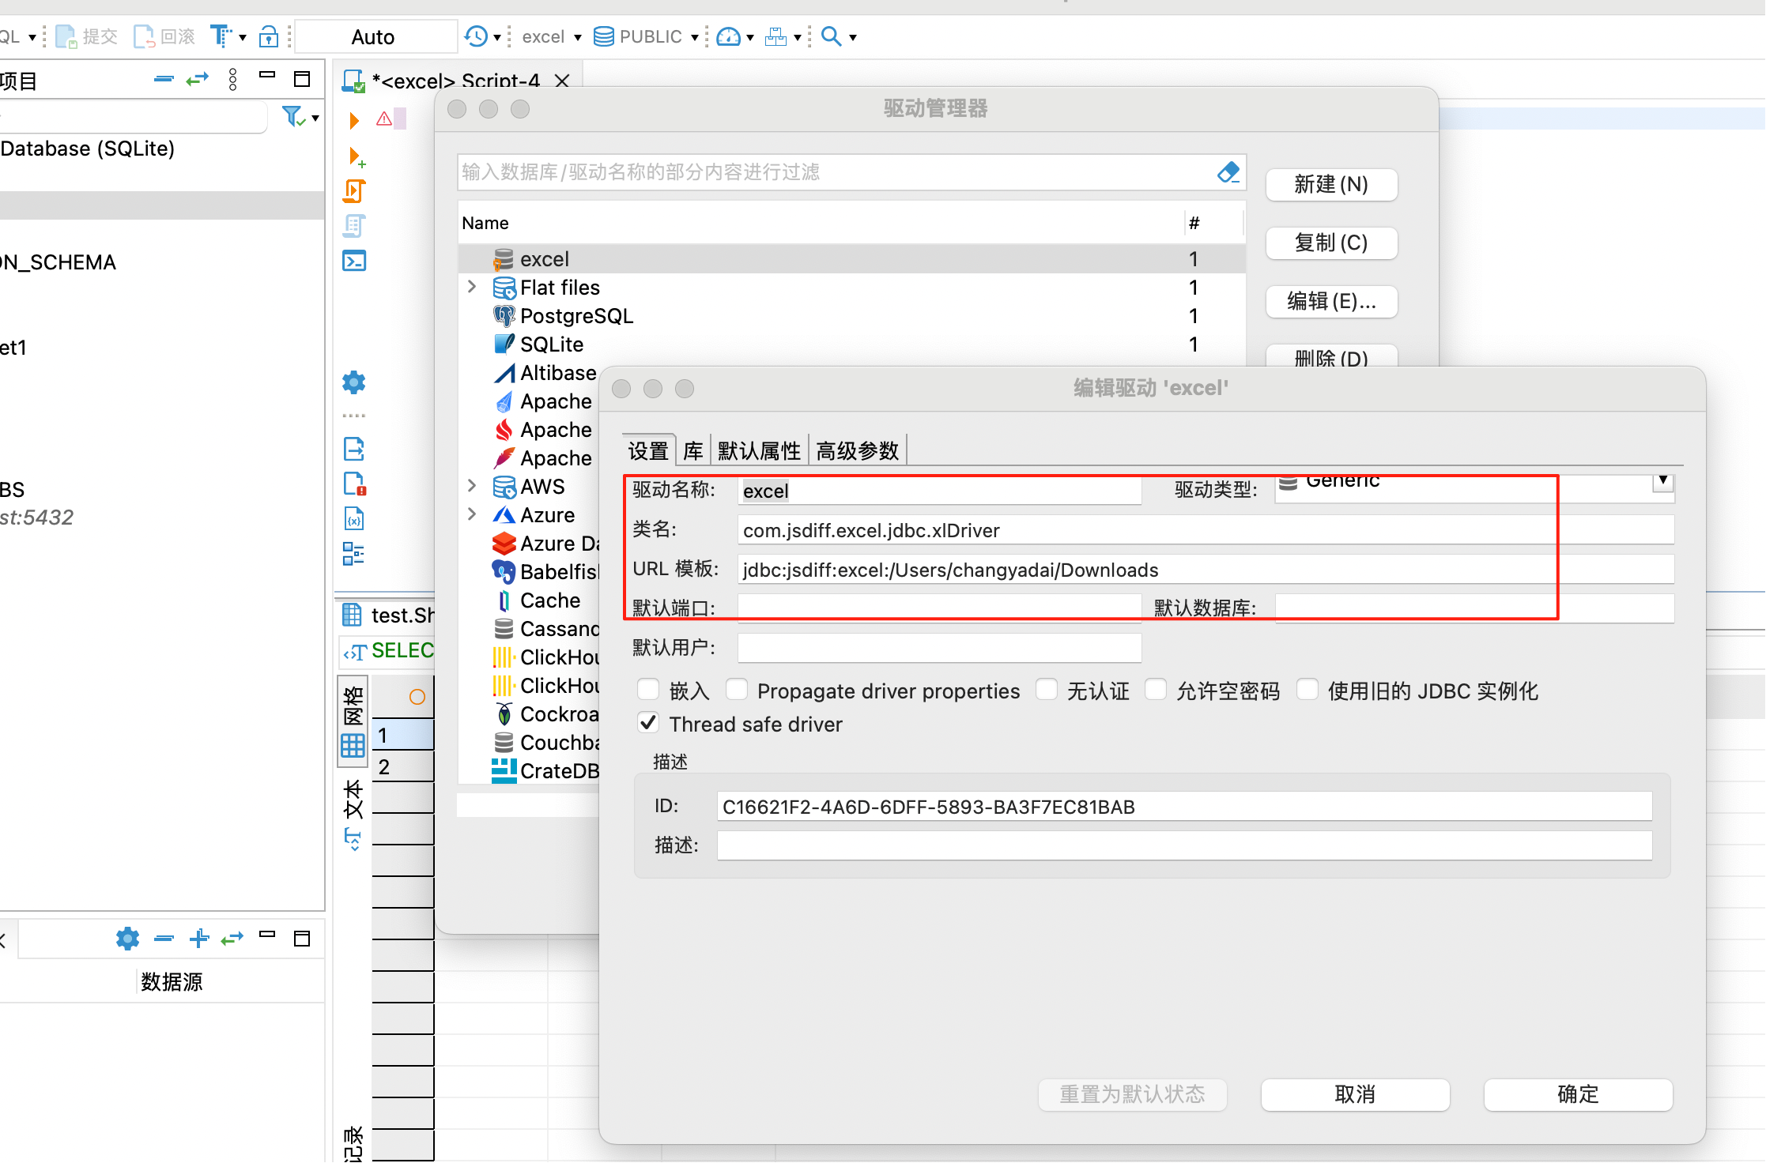The image size is (1766, 1163).
Task: Expand the AWS driver category
Action: tap(472, 486)
